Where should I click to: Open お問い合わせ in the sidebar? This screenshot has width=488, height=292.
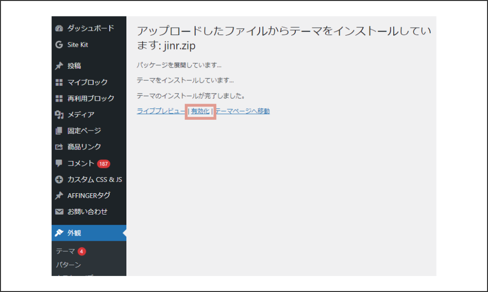(87, 212)
